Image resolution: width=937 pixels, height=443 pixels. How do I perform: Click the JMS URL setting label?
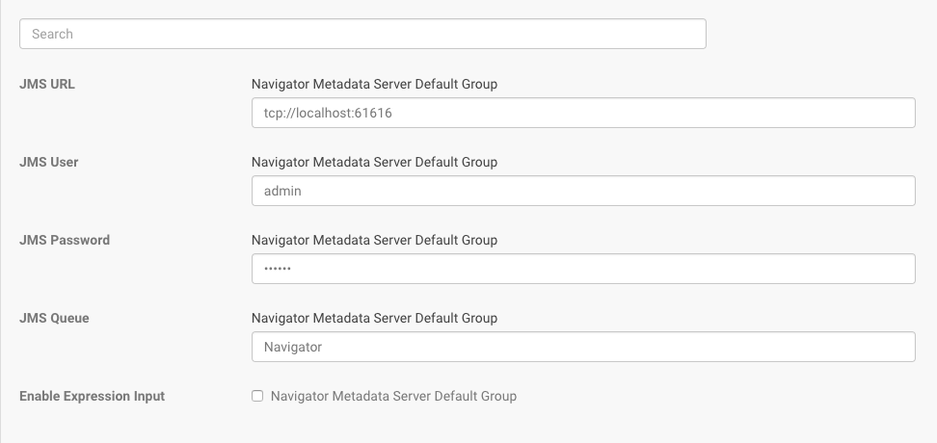coord(47,84)
